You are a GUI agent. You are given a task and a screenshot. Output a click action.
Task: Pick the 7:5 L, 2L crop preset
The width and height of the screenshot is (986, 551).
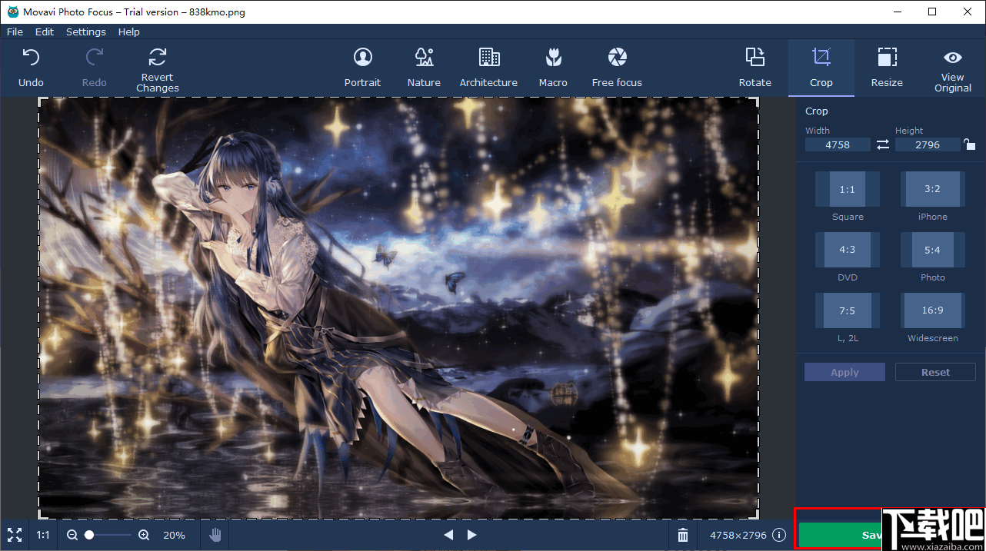pos(848,310)
